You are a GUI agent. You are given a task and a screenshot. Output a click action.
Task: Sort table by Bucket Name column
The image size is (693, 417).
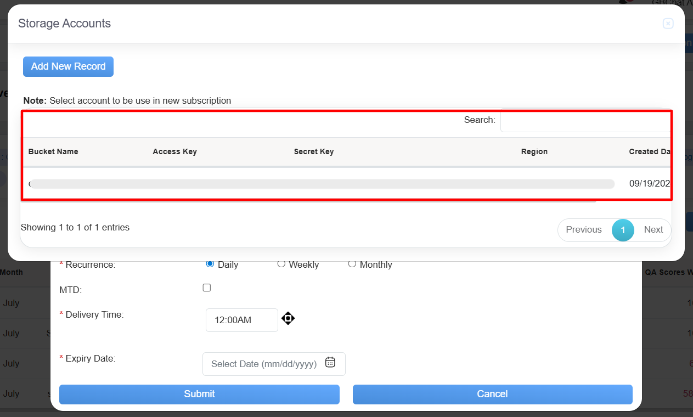pos(53,151)
